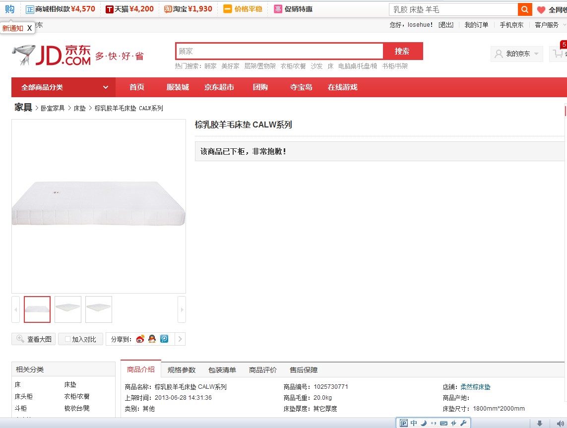Toggle Chinese/English with the 中 IME button
This screenshot has width=567, height=428.
[x=413, y=423]
